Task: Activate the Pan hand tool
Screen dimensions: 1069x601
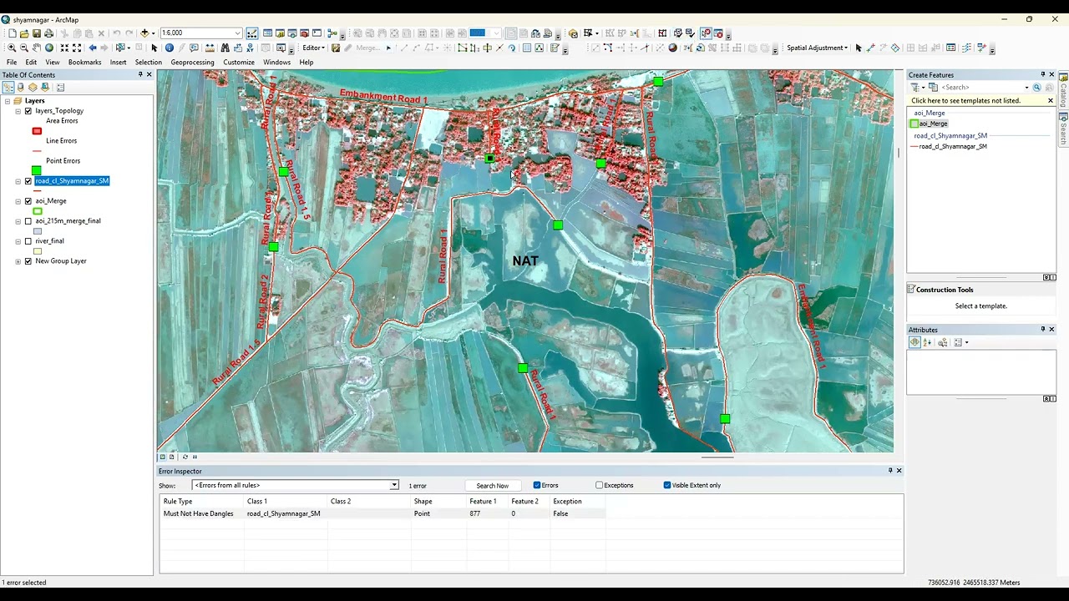Action: [x=36, y=48]
